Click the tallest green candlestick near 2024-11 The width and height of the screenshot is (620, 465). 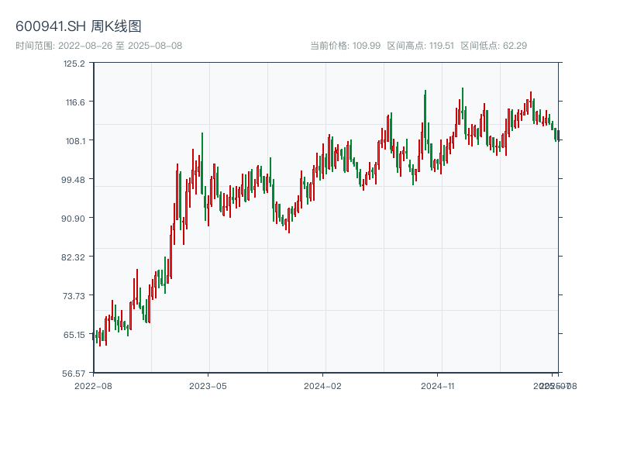(x=425, y=121)
